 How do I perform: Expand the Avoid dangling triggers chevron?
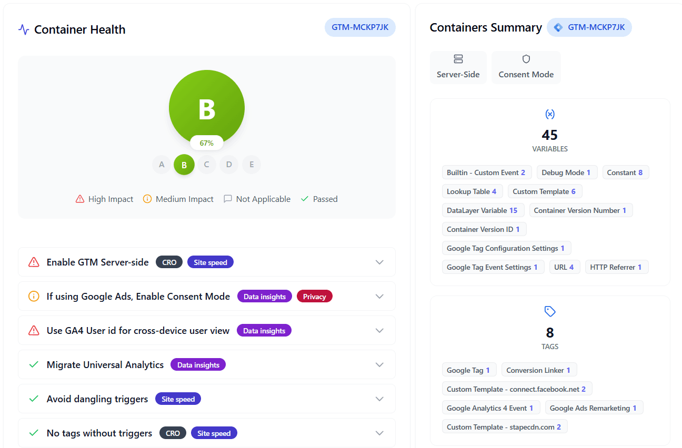coord(379,399)
